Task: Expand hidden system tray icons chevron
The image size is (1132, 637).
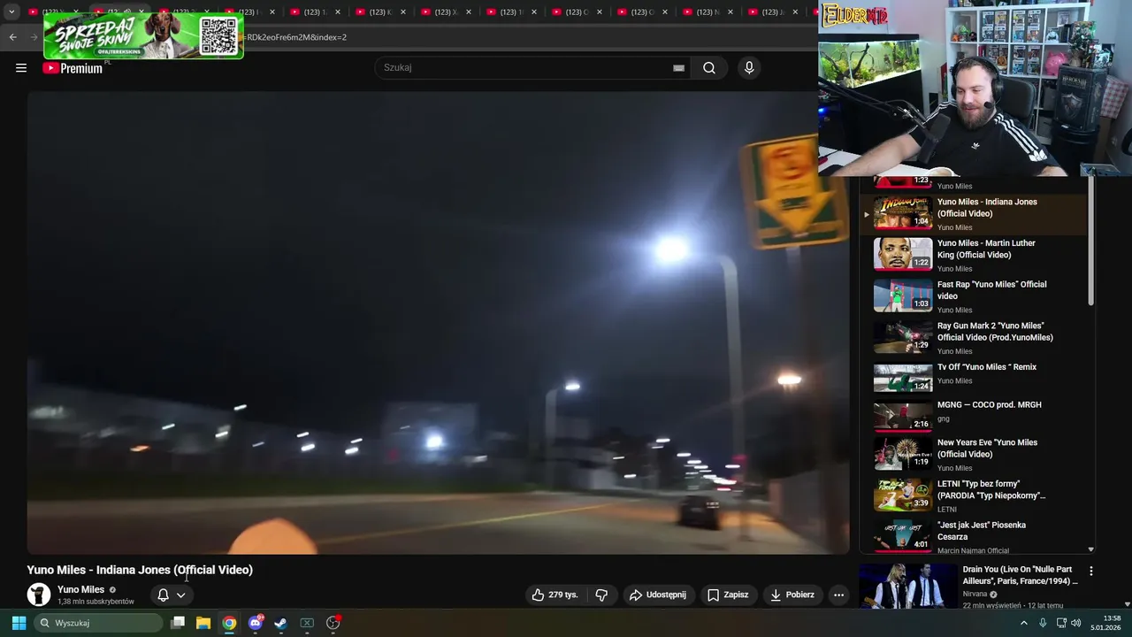Action: (1024, 623)
